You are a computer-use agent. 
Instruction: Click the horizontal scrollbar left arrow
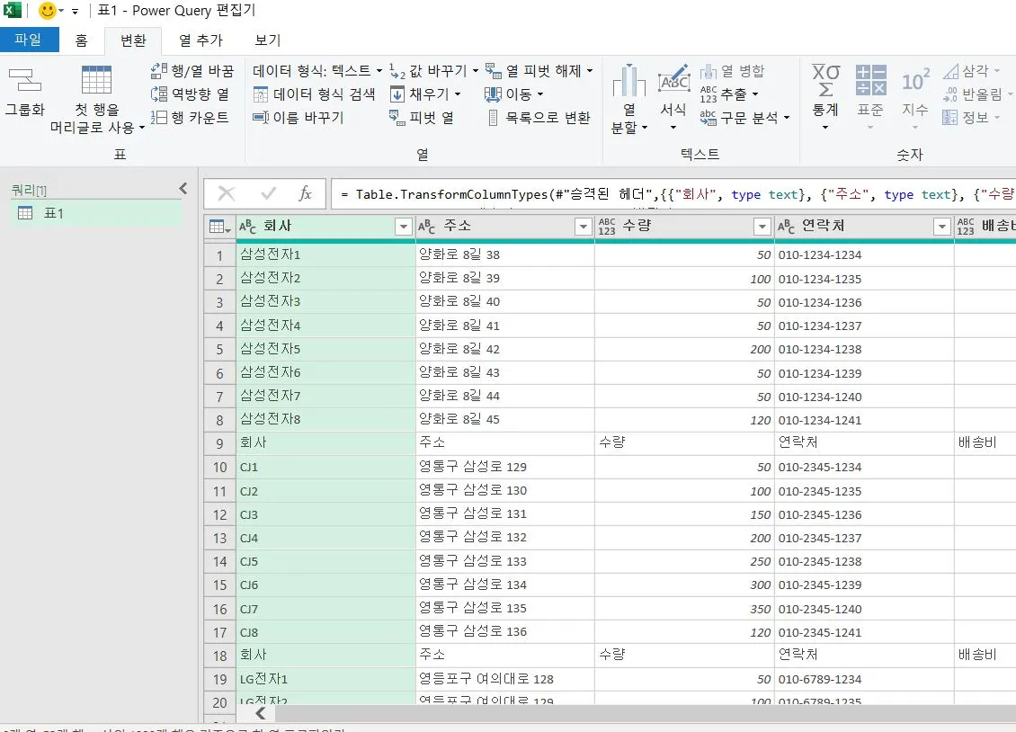261,713
